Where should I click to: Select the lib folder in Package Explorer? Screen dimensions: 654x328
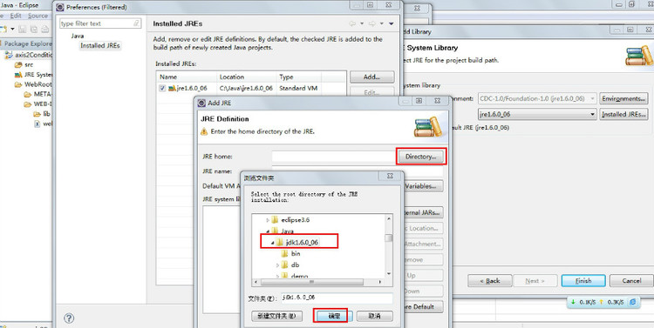coord(42,114)
